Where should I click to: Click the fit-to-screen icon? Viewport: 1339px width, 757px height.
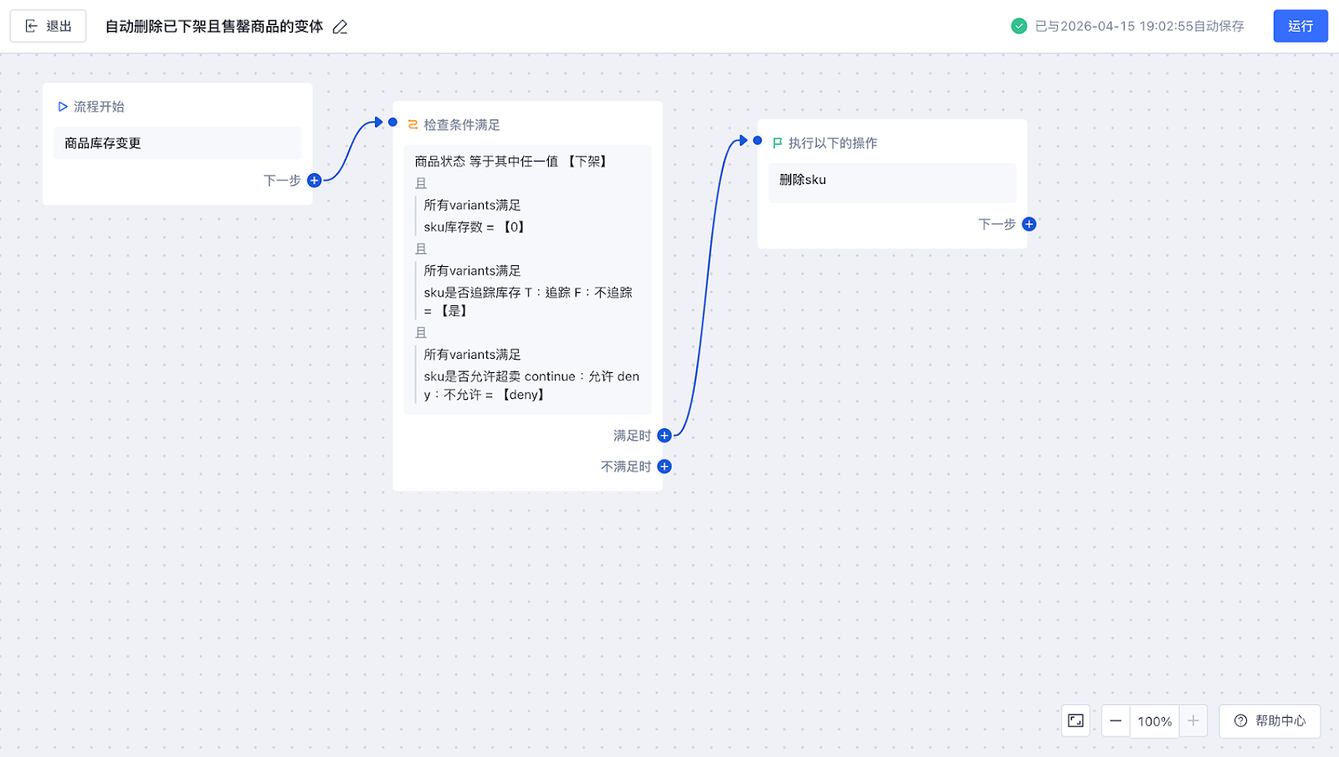click(x=1075, y=721)
